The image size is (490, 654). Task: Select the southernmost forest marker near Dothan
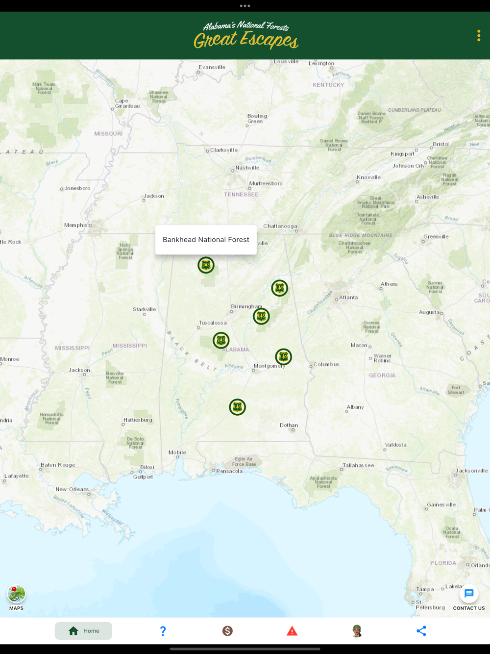point(237,407)
